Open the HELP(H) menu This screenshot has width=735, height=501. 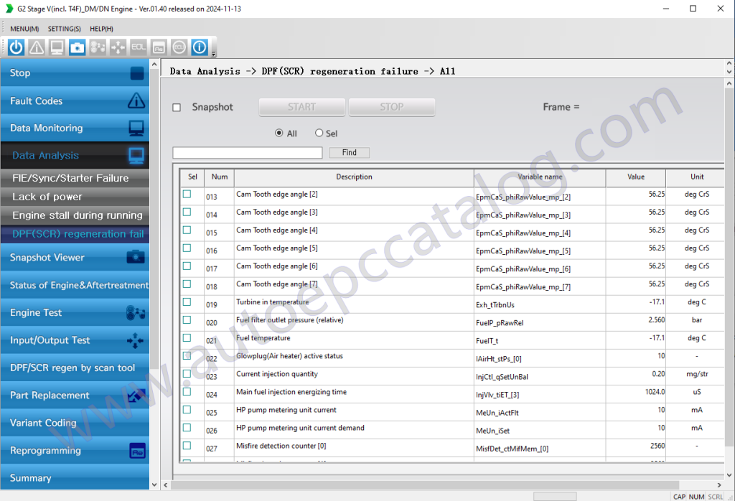tap(101, 29)
